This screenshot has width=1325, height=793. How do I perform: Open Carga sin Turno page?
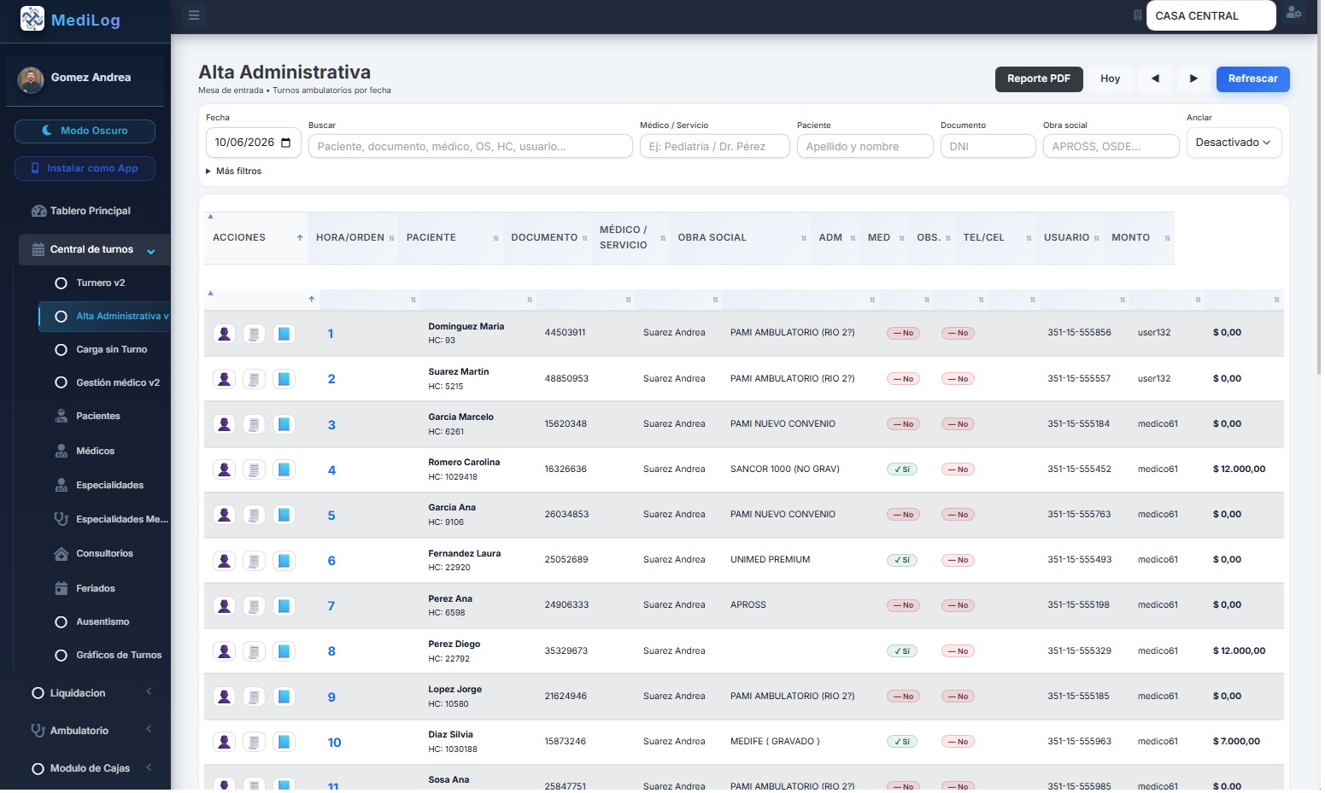coord(111,350)
